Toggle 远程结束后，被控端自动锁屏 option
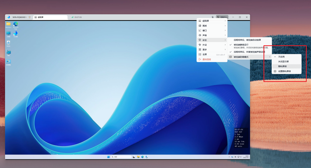Viewport: 311px width, 168px height. click(x=250, y=40)
